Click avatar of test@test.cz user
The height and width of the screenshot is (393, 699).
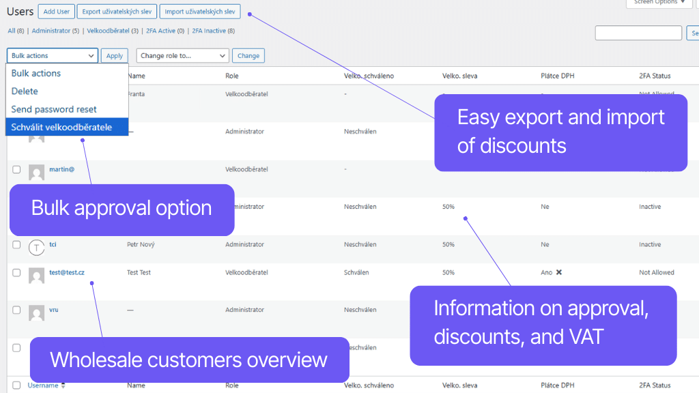(x=37, y=276)
